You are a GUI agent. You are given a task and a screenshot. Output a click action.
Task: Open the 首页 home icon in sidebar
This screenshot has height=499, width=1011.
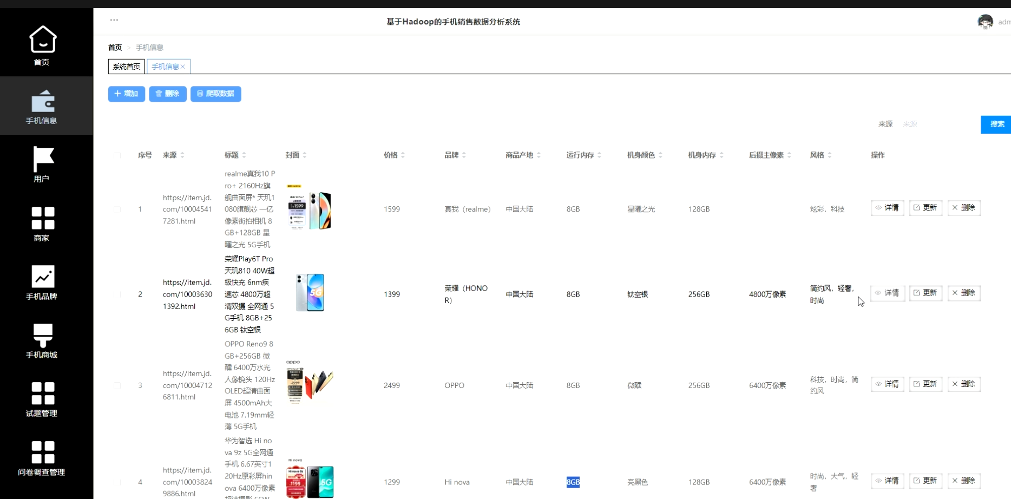pos(42,45)
